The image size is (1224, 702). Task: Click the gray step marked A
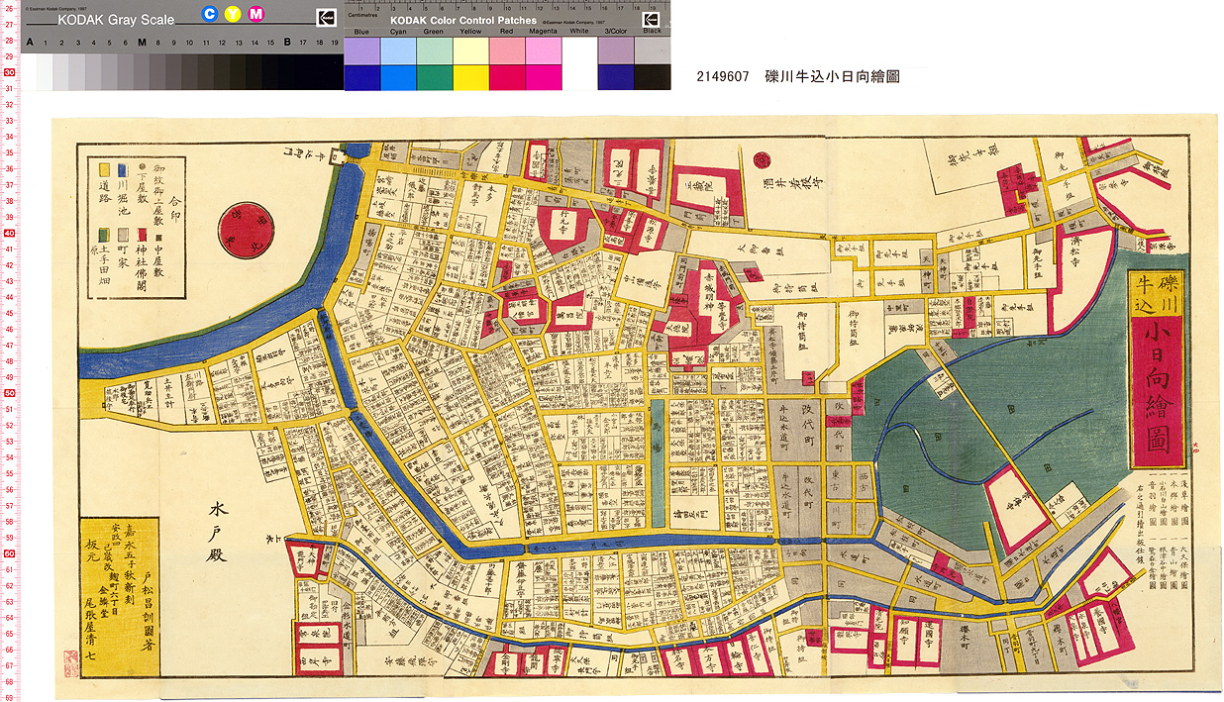pos(30,71)
